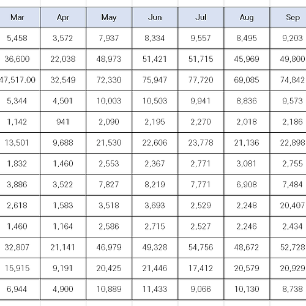Image resolution: width=306 pixels, height=306 pixels.
Task: Select the cell containing 47,517.00
Action: pyautogui.click(x=20, y=80)
